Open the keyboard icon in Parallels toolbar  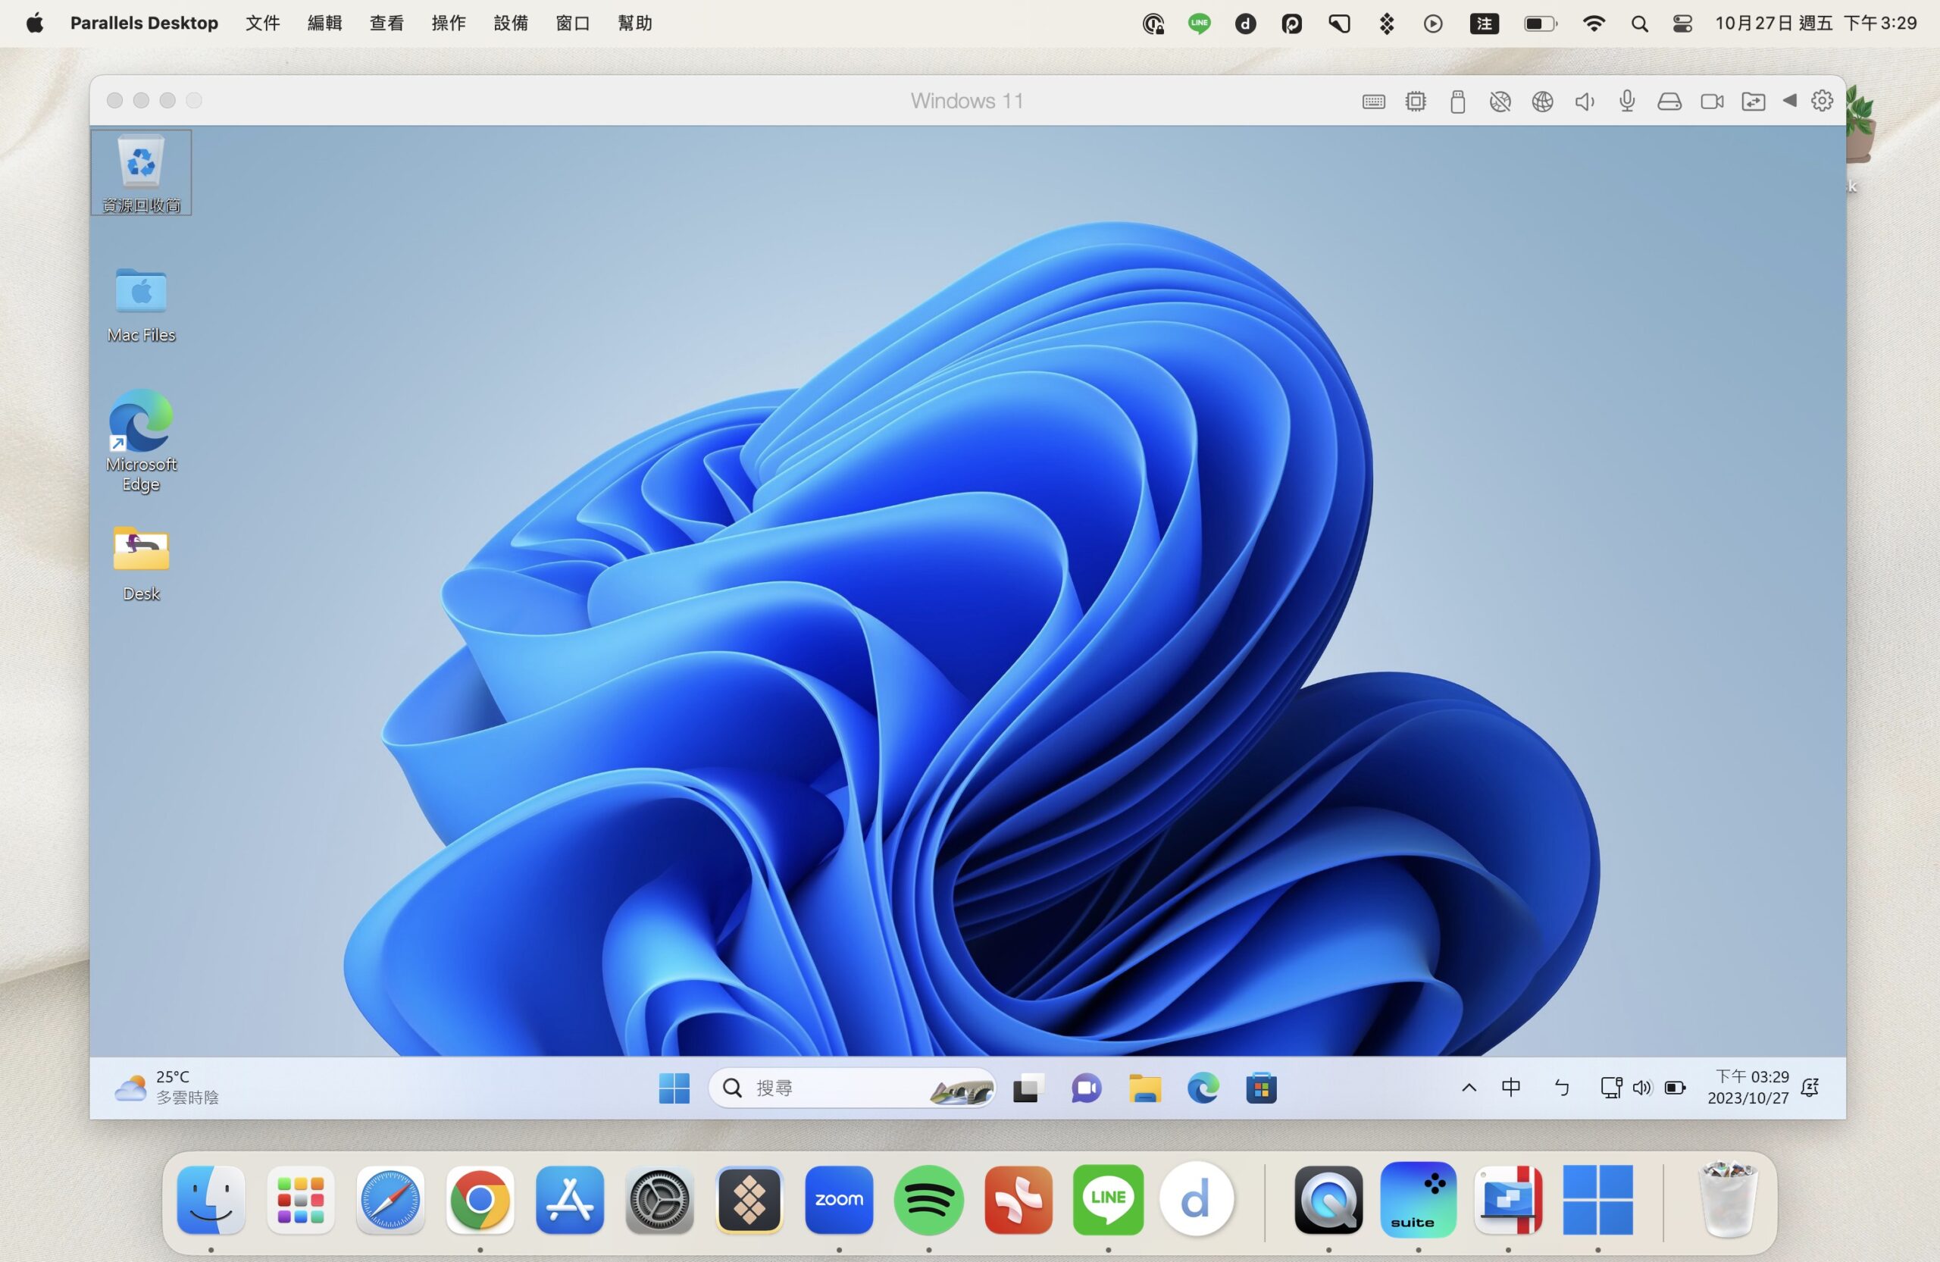click(1373, 101)
